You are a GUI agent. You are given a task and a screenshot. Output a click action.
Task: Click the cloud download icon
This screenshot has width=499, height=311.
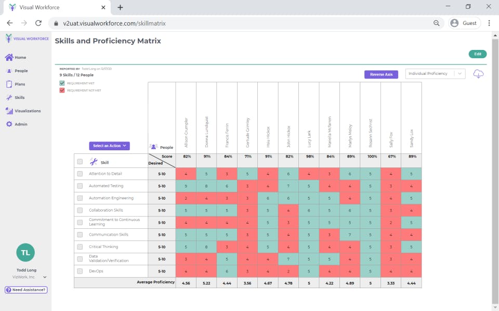point(478,74)
